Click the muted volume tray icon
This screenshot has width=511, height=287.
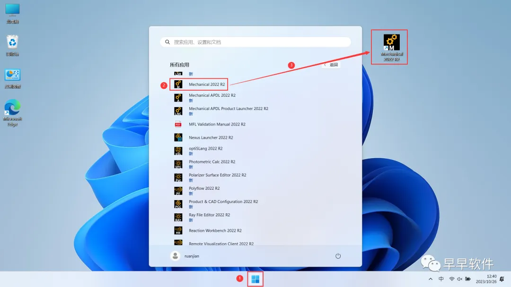459,279
